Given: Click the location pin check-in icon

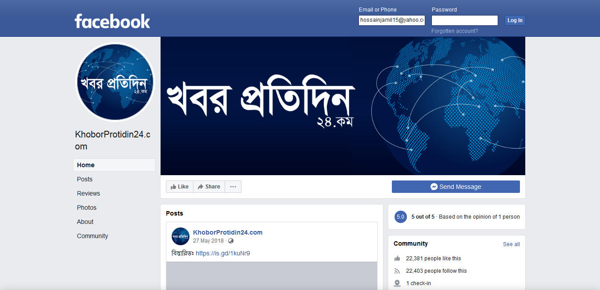Looking at the screenshot, I should (x=397, y=283).
